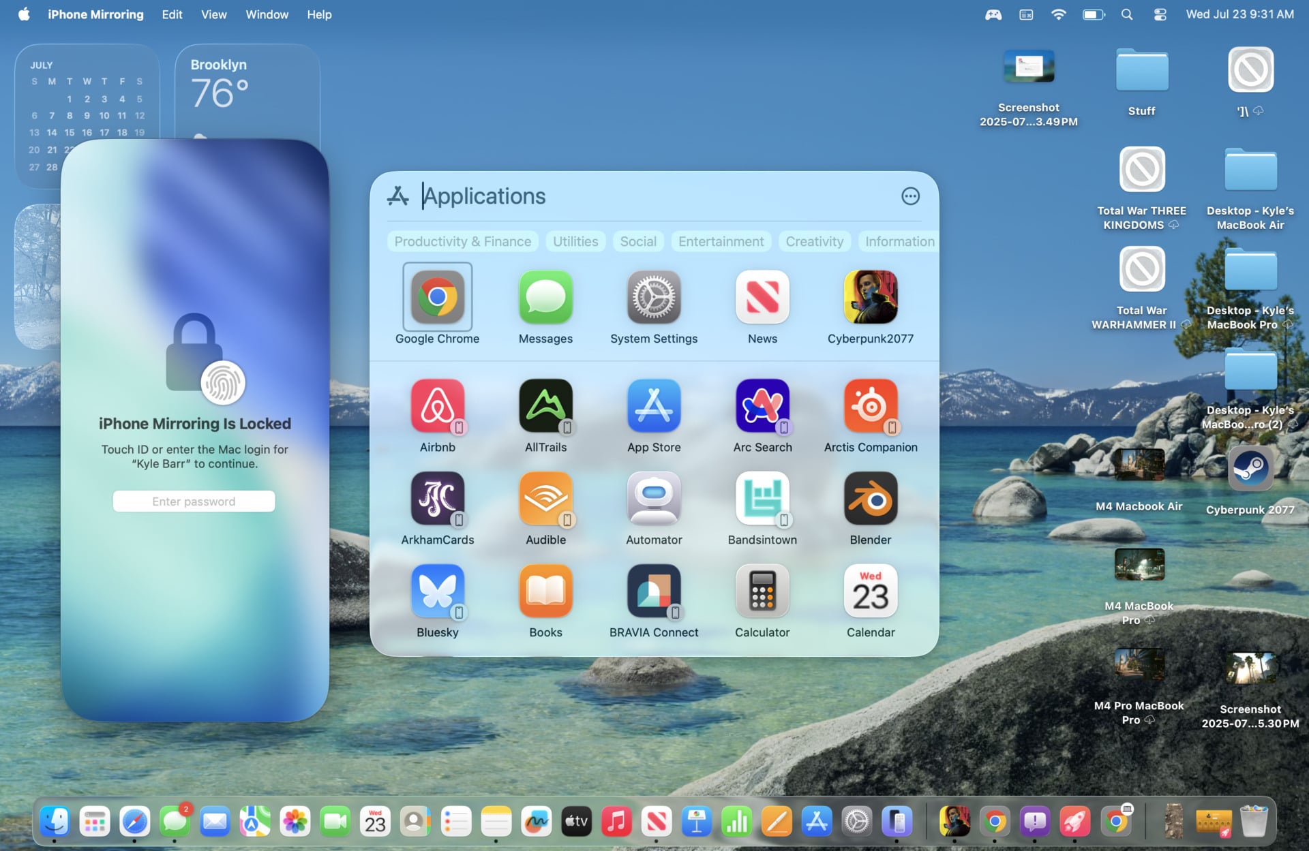Open Music from the Dock
The width and height of the screenshot is (1309, 851).
pyautogui.click(x=616, y=822)
